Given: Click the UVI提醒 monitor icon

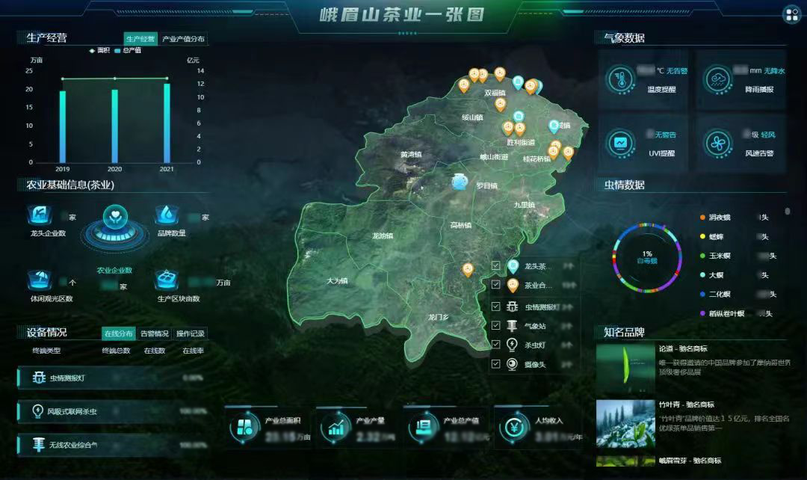Looking at the screenshot, I should (620, 142).
